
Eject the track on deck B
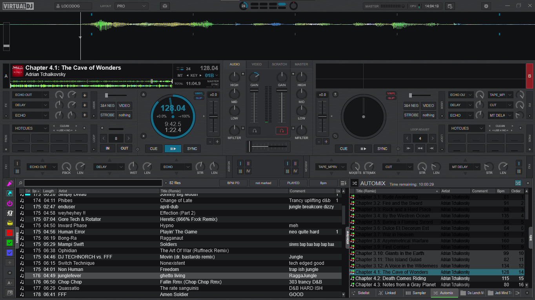[x=335, y=94]
